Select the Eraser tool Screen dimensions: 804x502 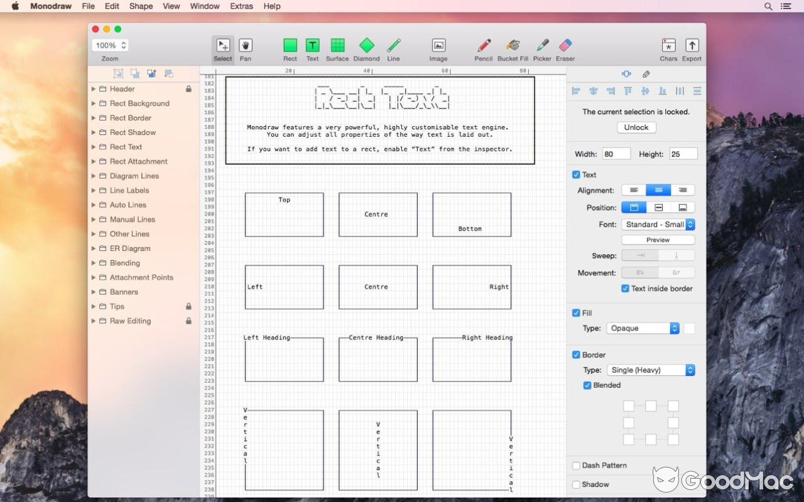565,48
